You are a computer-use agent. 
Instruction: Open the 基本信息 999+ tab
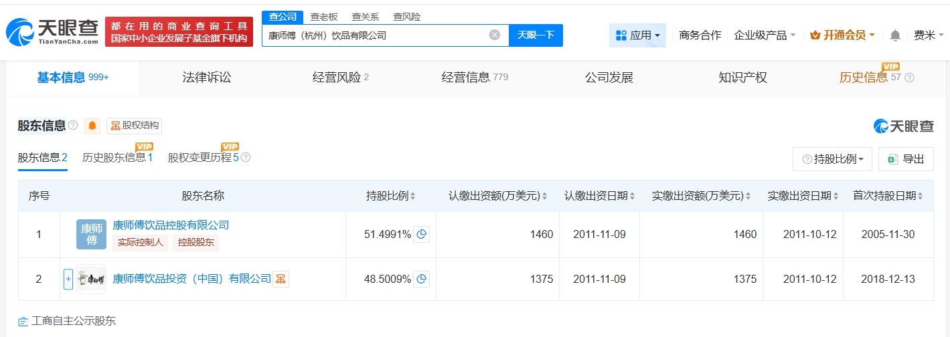pyautogui.click(x=73, y=78)
